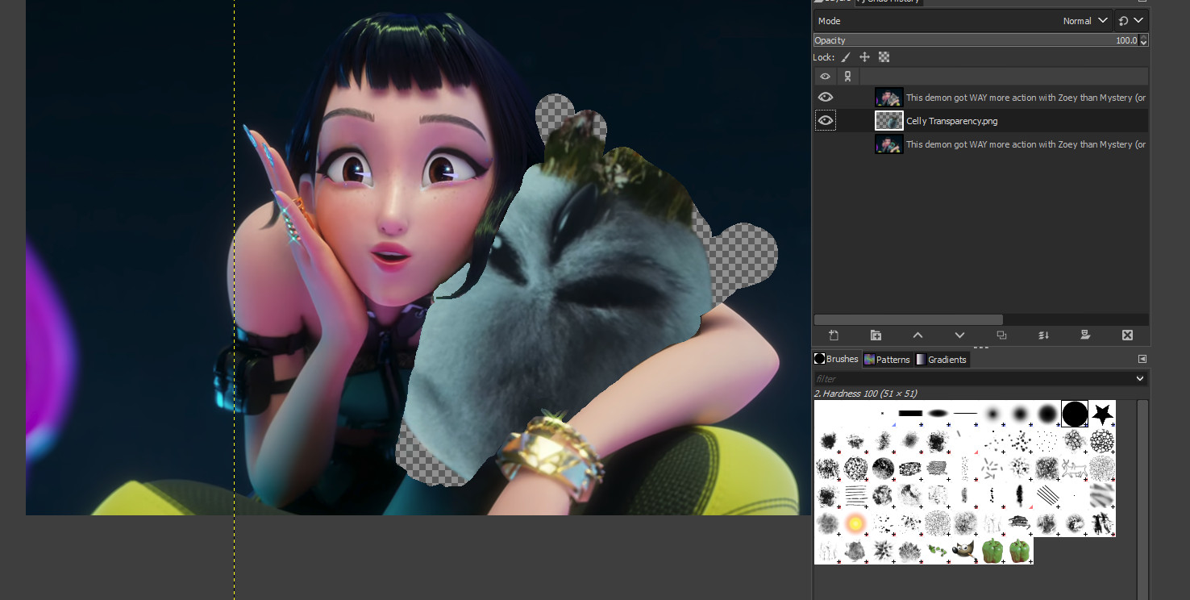Screen dimensions: 1190x600
Task: Create a new layer
Action: coord(834,335)
